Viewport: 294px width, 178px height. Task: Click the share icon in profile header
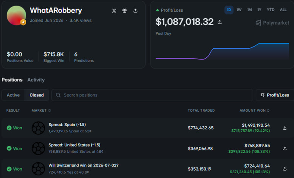135,11
